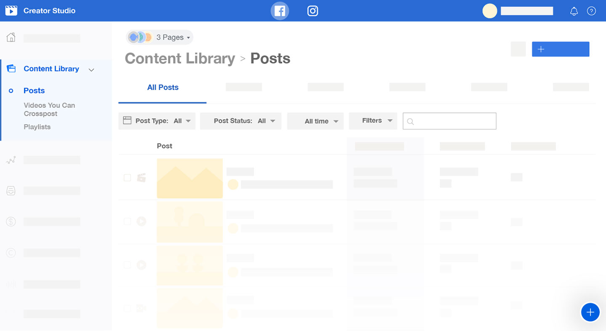
Task: Switch to the All Posts tab
Action: click(163, 87)
